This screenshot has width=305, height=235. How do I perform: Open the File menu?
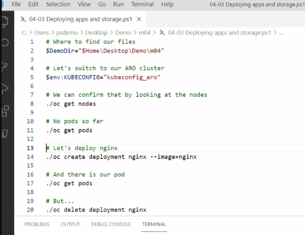coord(16,4)
